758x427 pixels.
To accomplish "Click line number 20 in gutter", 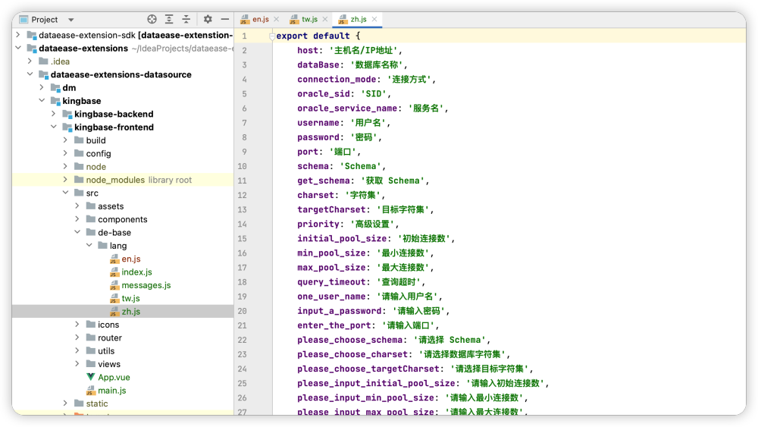I will tap(242, 311).
